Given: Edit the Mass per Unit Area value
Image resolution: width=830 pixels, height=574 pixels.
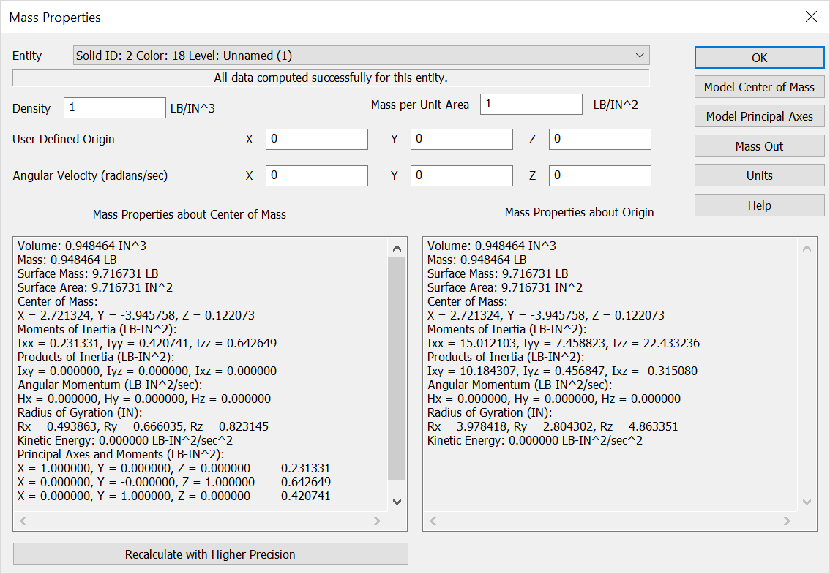Looking at the screenshot, I should 531,104.
